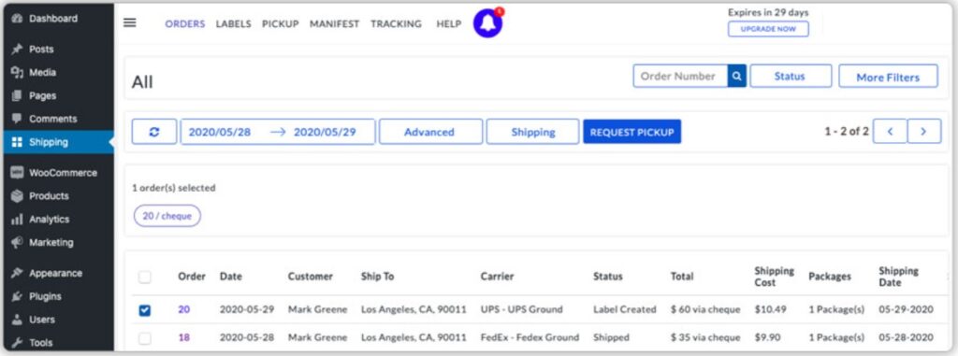Image resolution: width=958 pixels, height=356 pixels.
Task: Go to previous page arrow
Action: pos(890,132)
